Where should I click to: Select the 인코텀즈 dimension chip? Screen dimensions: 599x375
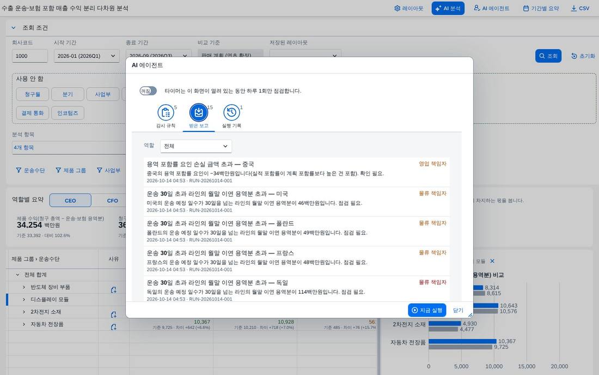coord(68,113)
